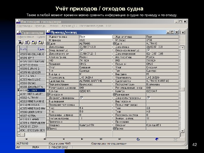Expand Размерения node in departure column
Viewport: 204px width, 153px height.
pyautogui.click(x=114, y=95)
